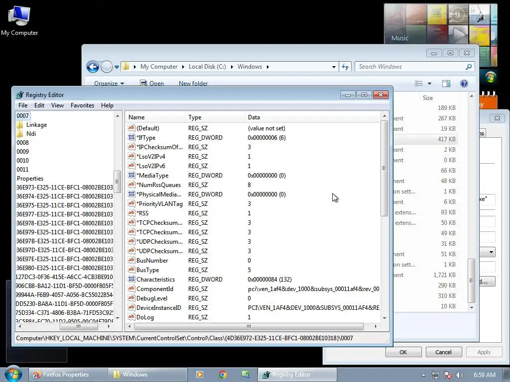Focus the Search Windows input field
The width and height of the screenshot is (510, 382).
pos(411,67)
